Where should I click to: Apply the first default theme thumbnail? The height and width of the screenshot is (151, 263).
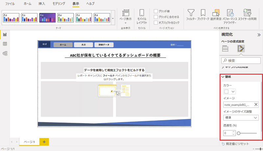(x=11, y=18)
